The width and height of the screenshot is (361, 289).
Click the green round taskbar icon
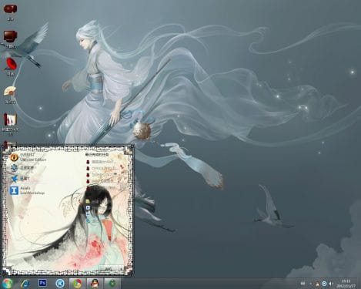click(x=112, y=284)
